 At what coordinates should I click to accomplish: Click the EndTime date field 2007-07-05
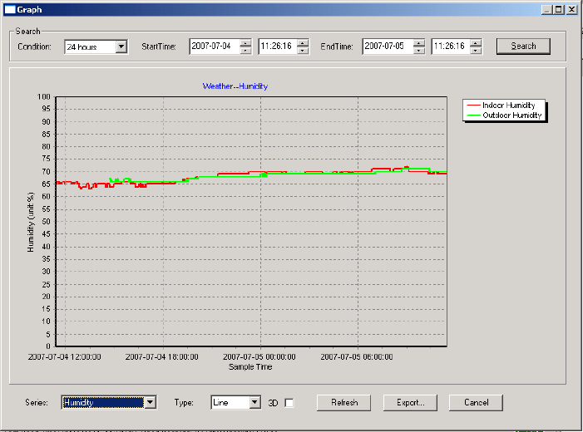coord(387,47)
